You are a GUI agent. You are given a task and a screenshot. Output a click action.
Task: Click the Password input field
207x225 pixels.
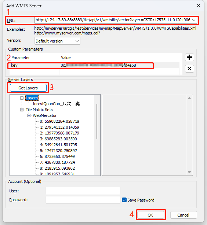click(83, 200)
